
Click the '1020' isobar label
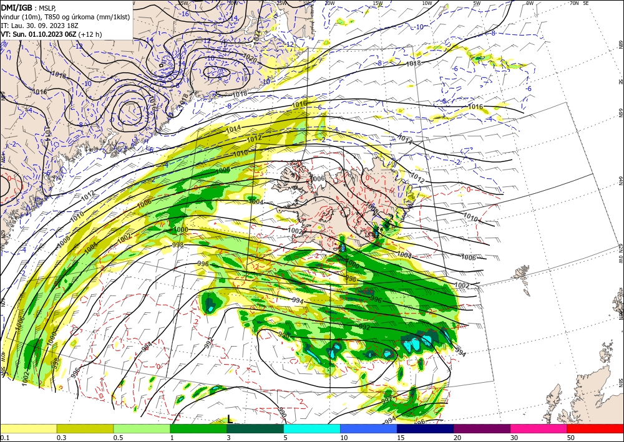point(250,59)
